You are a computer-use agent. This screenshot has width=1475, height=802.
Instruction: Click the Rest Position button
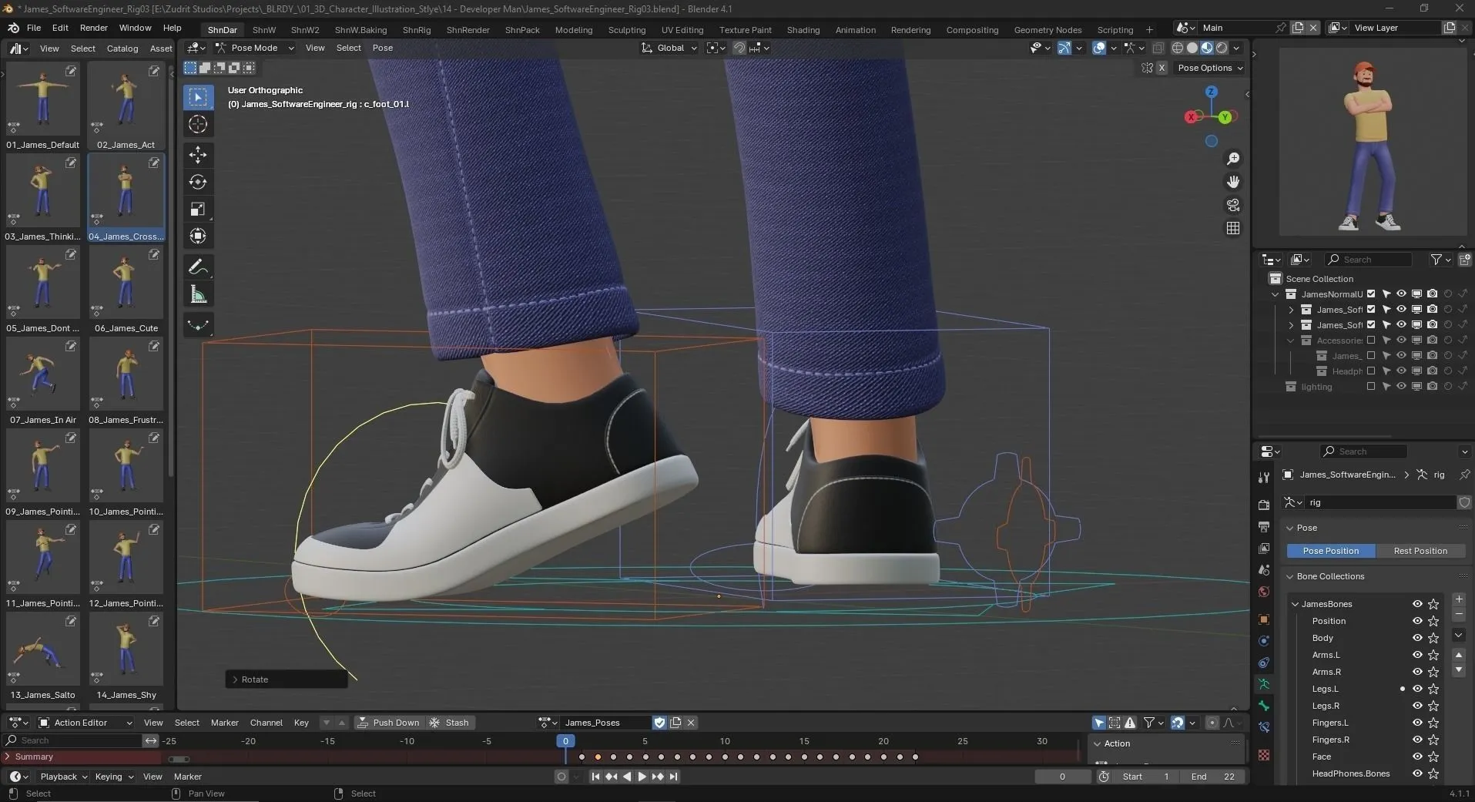point(1420,550)
